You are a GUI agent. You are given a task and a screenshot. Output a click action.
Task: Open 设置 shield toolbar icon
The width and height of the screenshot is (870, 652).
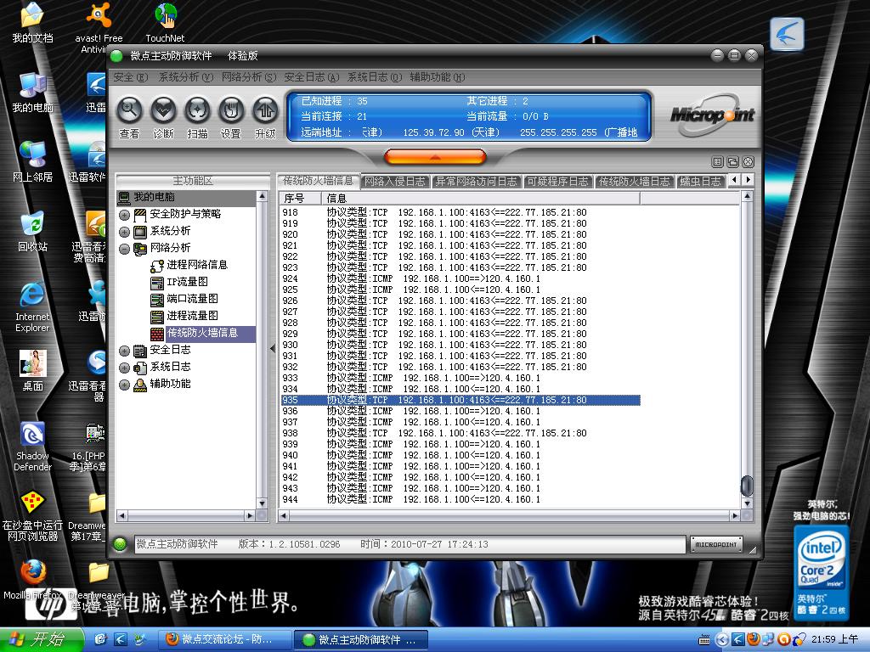(x=231, y=111)
